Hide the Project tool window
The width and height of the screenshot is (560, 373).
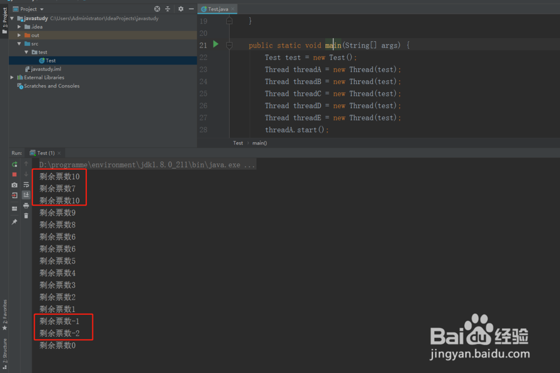click(190, 9)
